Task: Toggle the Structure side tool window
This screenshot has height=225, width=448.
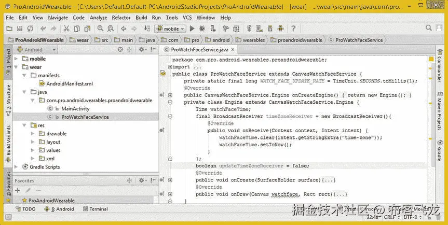Action: pos(9,100)
